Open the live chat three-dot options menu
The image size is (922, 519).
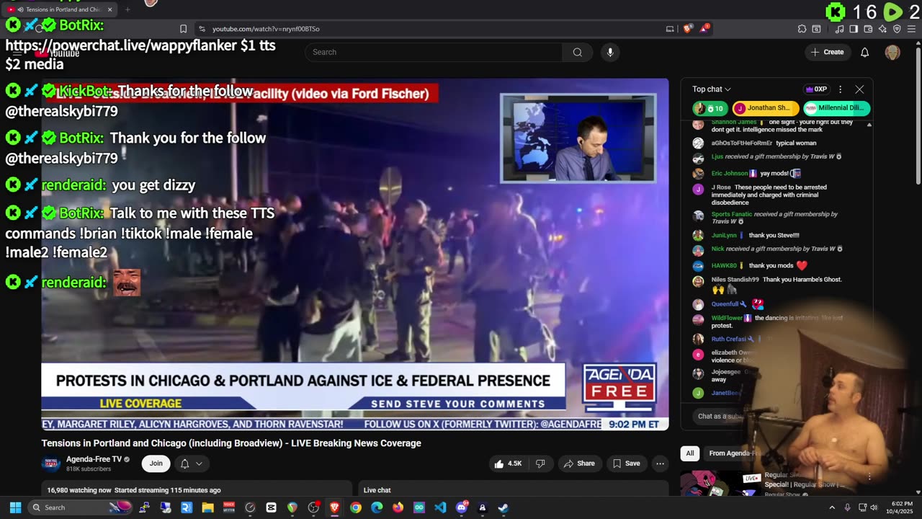[840, 89]
